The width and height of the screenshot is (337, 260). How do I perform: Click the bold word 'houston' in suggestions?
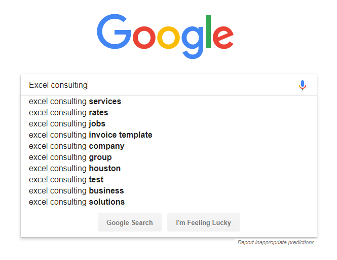[x=105, y=169]
